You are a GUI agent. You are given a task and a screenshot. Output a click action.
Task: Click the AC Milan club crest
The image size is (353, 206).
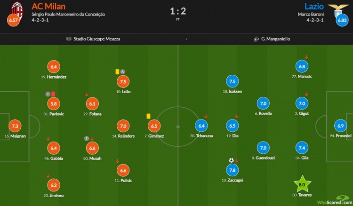17,9
